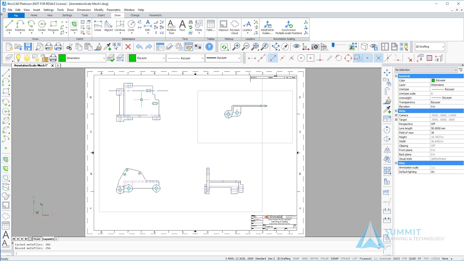Open the Parametric menu
Image resolution: width=464 pixels, height=261 pixels.
pyautogui.click(x=113, y=10)
